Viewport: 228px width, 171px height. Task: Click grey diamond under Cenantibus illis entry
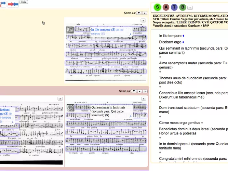(x=160, y=102)
